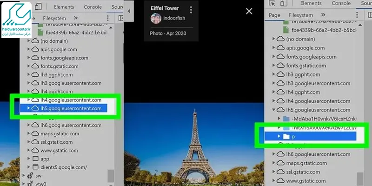Viewport: 372px width, 186px height.
Task: Expand the highlighted p folder
Action: coord(279,136)
